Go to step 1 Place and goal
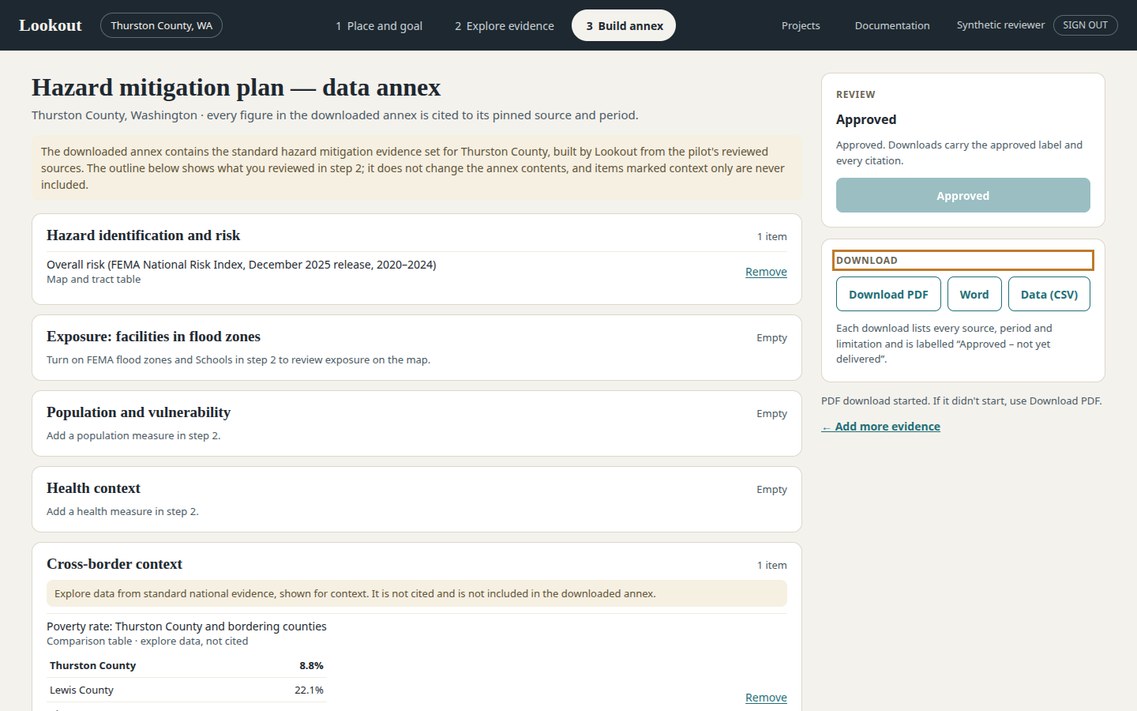 pos(379,25)
